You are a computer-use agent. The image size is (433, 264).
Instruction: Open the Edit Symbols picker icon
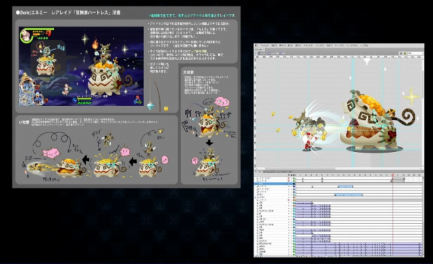click(405, 53)
